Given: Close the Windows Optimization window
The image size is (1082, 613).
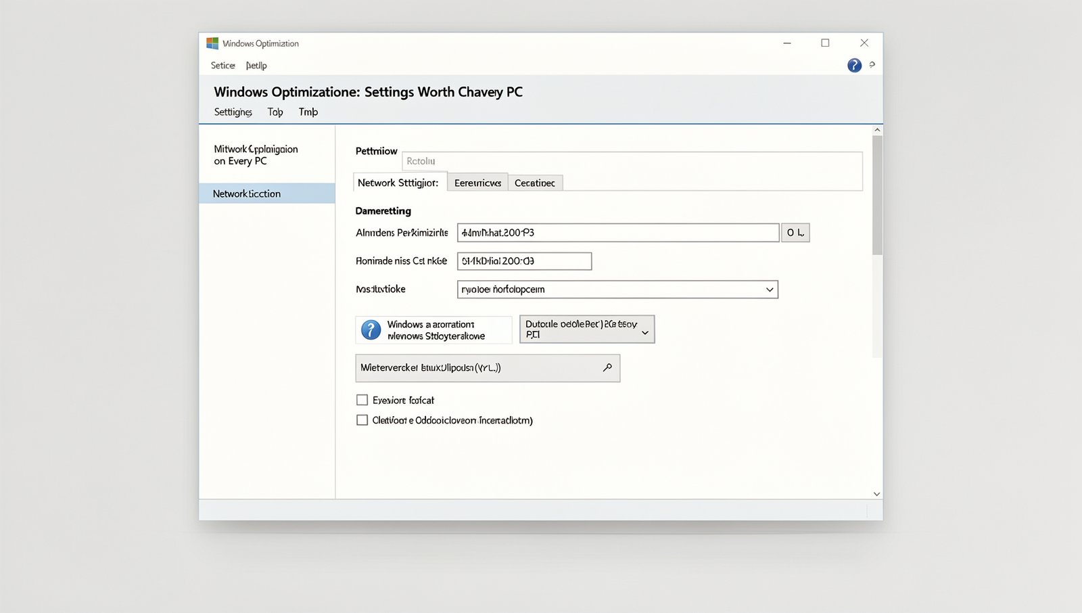Looking at the screenshot, I should (x=864, y=43).
